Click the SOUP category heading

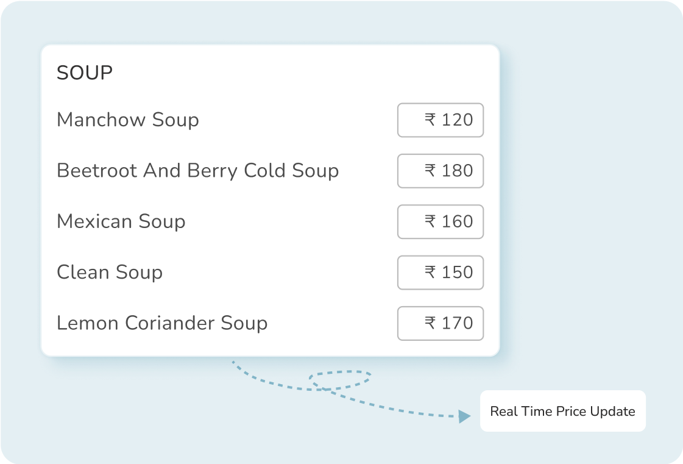(85, 73)
